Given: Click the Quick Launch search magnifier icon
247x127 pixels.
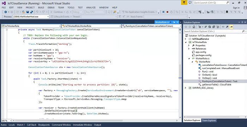Looking at the screenshot, I should tap(228, 3).
